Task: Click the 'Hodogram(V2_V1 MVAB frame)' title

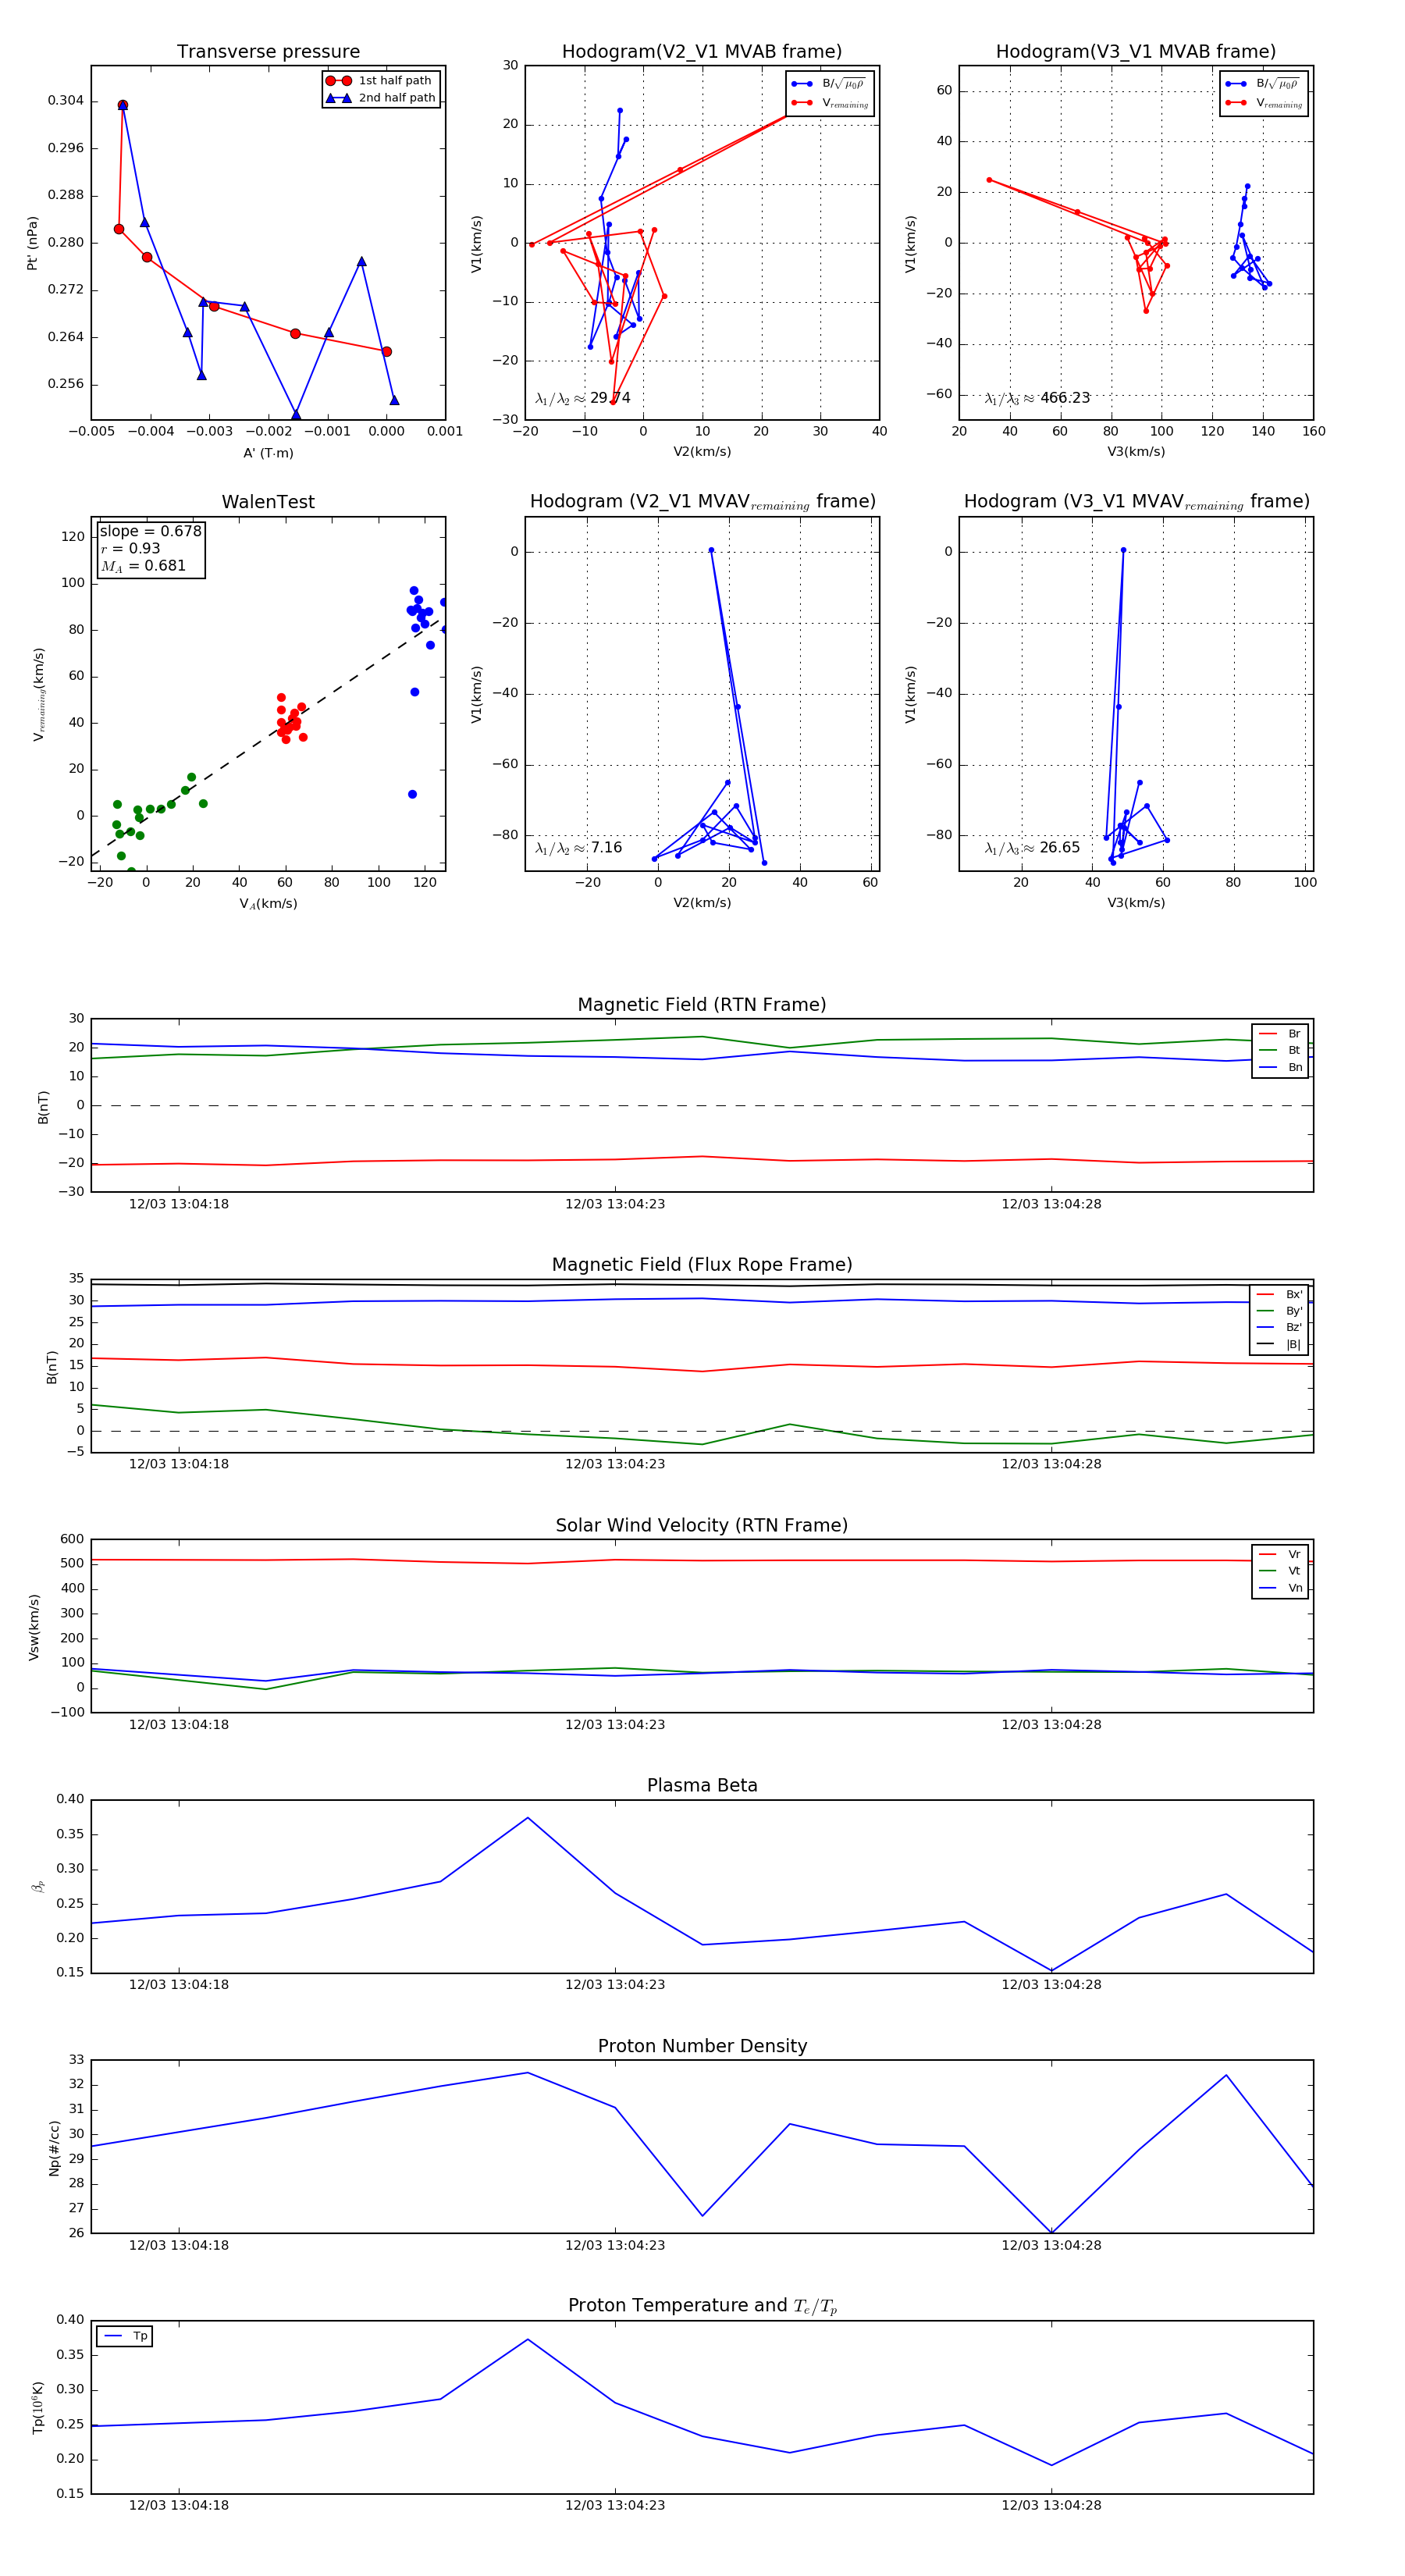Action: coord(702,52)
